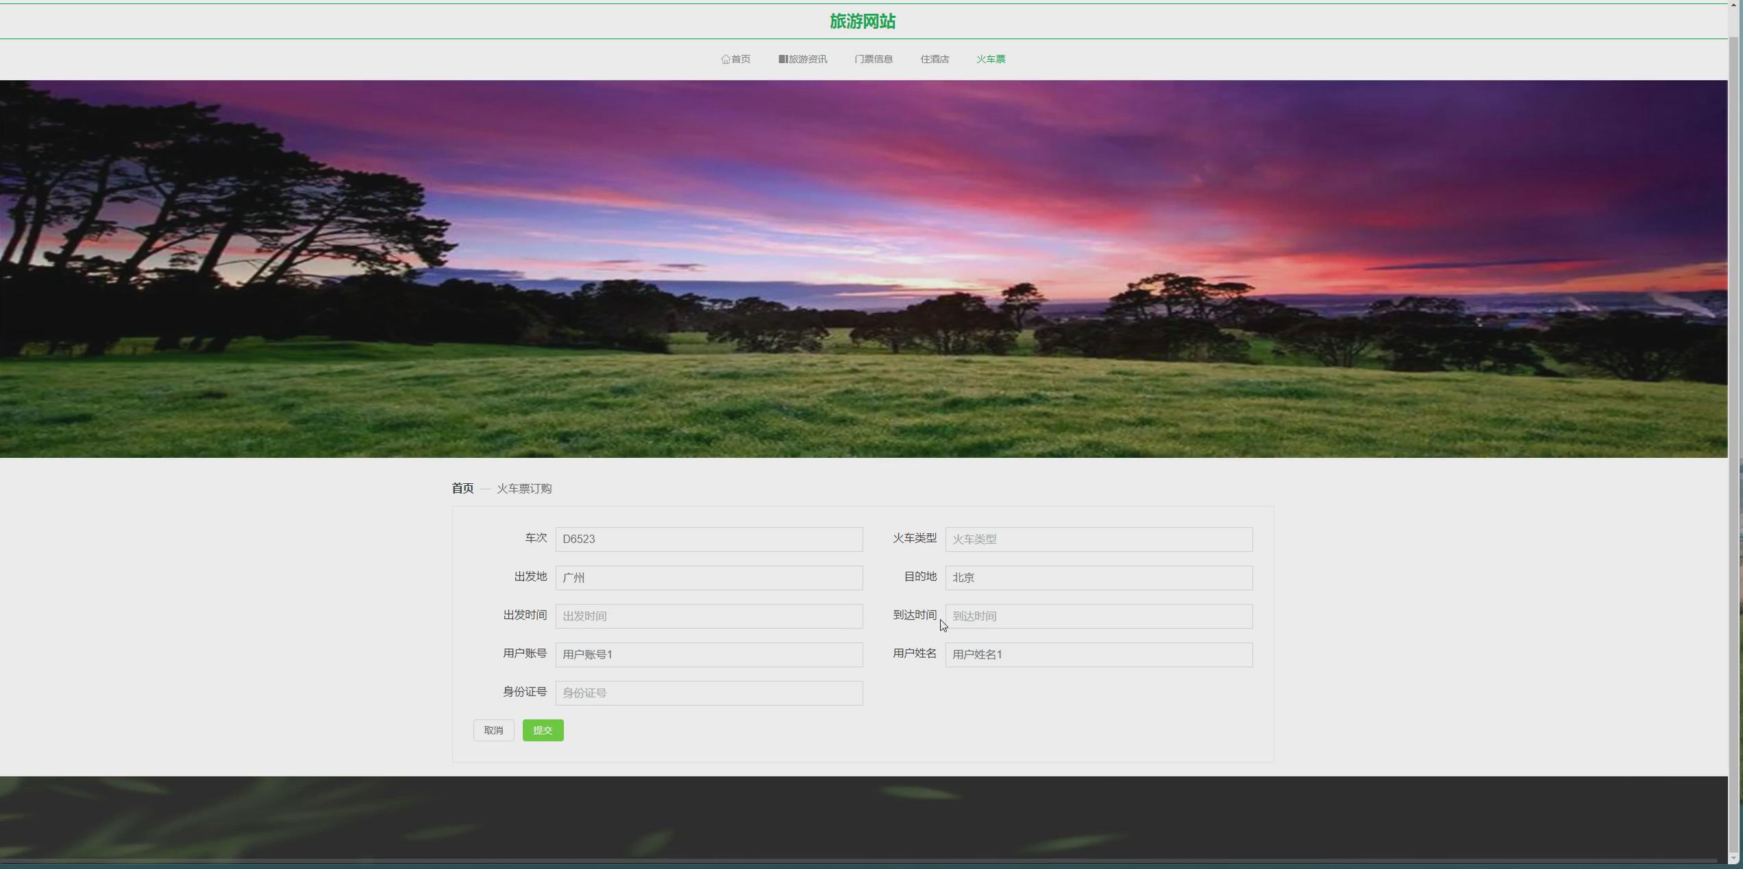Open the 旅游资讯 menu item
The width and height of the screenshot is (1743, 869).
coord(802,59)
